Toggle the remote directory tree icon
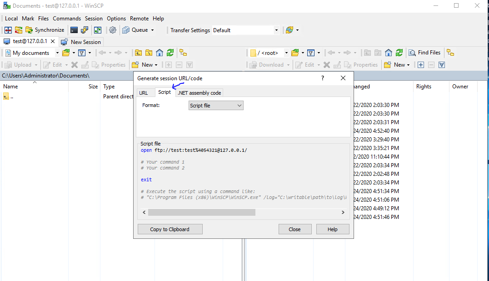Screen dimensions: 489x281 tap(450, 53)
